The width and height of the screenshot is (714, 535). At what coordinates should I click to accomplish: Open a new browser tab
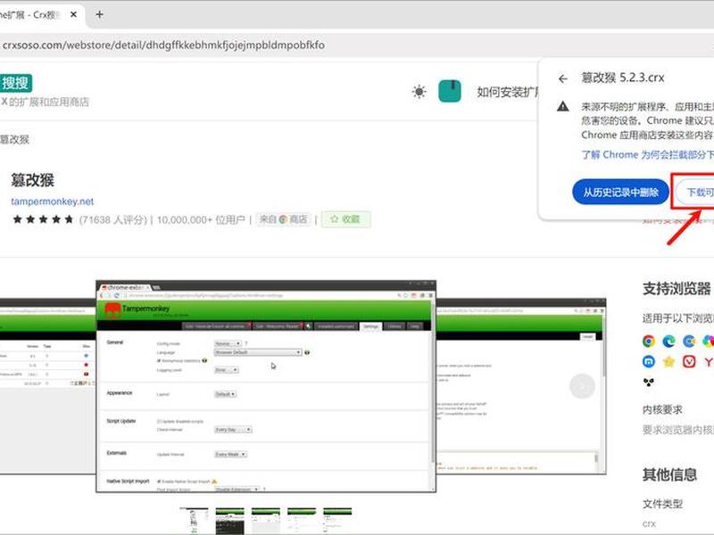click(99, 14)
